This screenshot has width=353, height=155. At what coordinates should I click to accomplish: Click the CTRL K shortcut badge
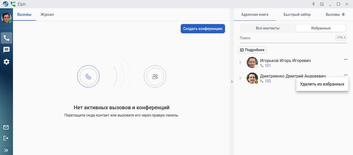[341, 38]
